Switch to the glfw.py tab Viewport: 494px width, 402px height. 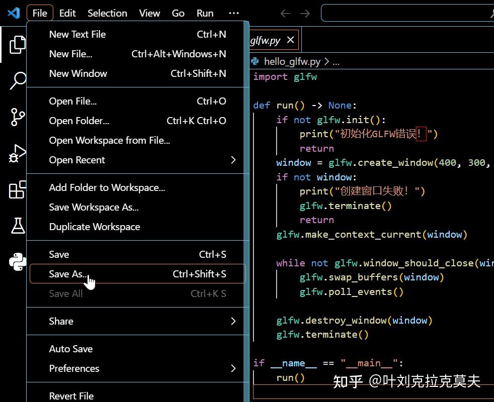(267, 40)
